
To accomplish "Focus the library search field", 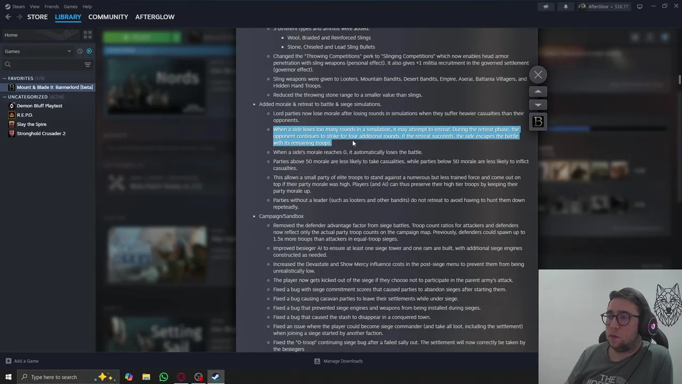I will pos(43,65).
